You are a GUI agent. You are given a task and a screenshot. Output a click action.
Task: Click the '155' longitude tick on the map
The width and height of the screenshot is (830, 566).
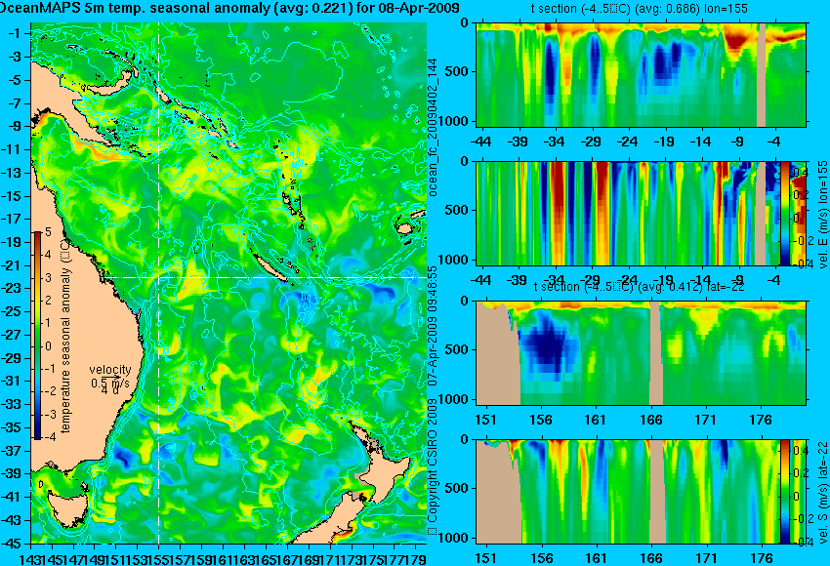(159, 558)
